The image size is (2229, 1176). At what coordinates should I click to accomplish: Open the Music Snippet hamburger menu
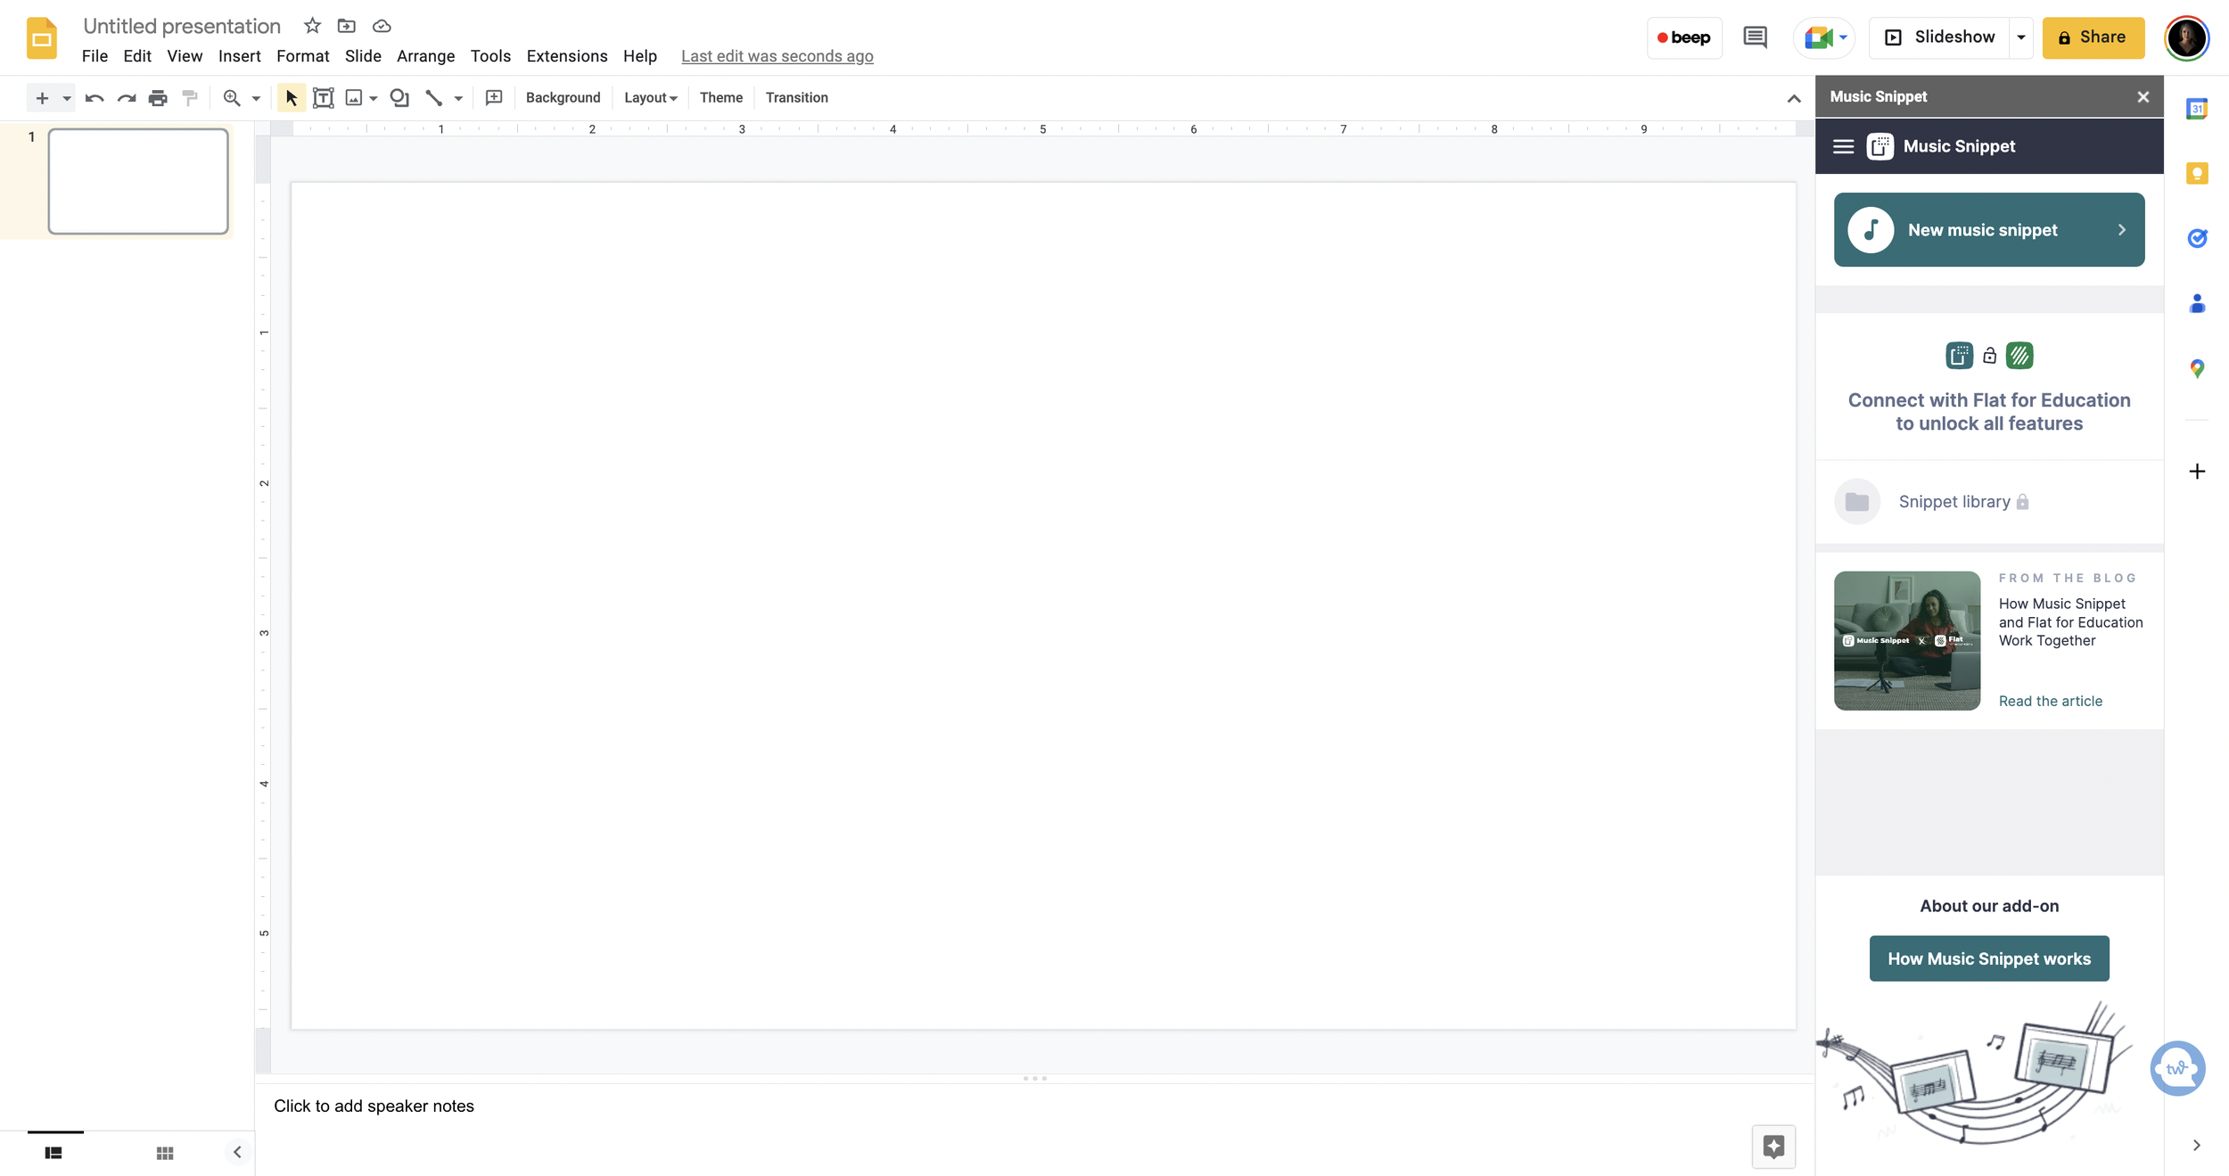1843,146
